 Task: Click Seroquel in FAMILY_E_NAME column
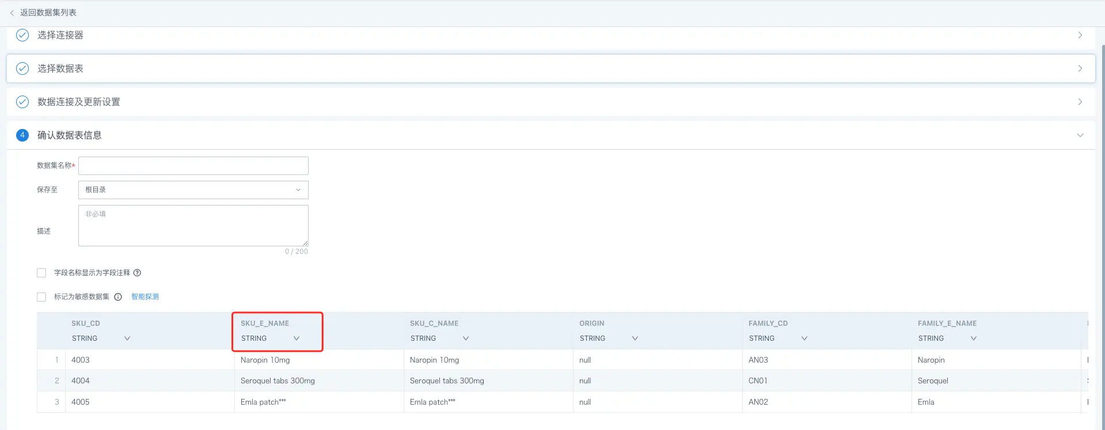933,380
